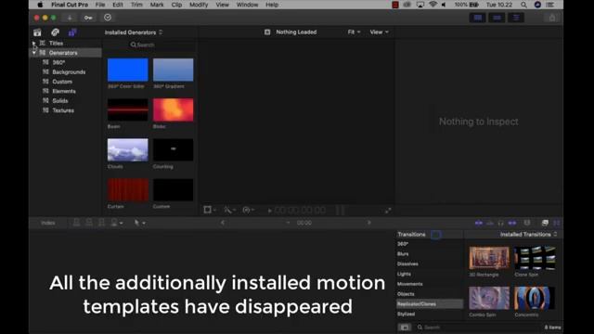Go forward in timeline history arrow

click(368, 223)
